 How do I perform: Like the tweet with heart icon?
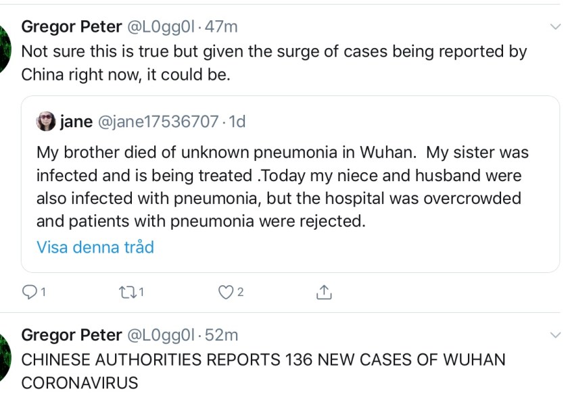tap(226, 292)
